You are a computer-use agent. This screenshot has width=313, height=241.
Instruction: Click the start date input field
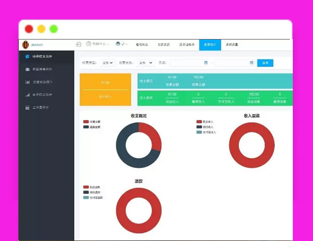point(189,63)
